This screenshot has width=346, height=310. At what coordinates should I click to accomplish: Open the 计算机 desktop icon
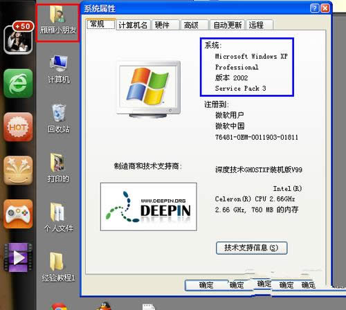tap(59, 69)
